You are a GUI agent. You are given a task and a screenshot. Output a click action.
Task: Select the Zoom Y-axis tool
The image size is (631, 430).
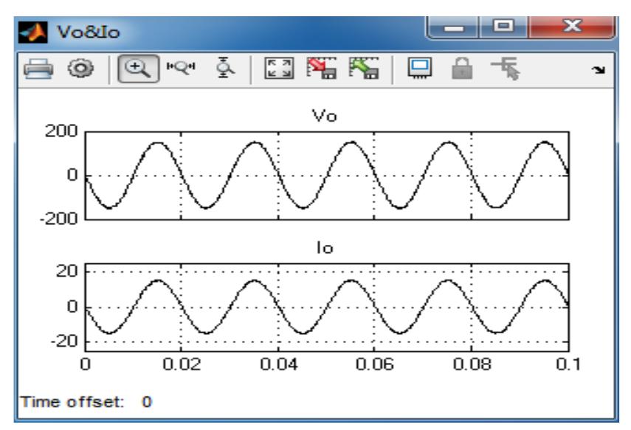[224, 68]
